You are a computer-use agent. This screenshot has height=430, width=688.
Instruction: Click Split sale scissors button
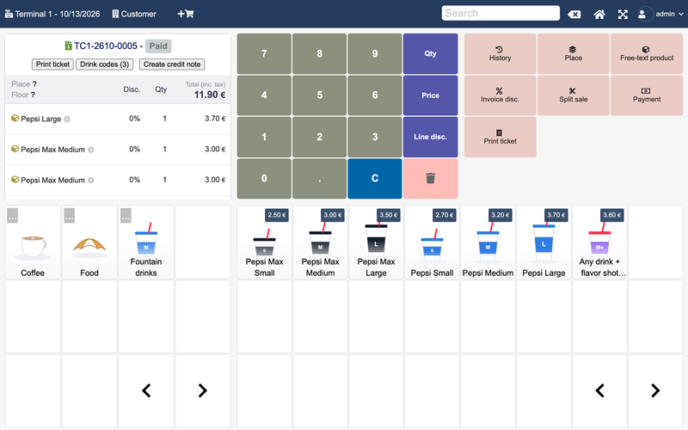point(574,95)
